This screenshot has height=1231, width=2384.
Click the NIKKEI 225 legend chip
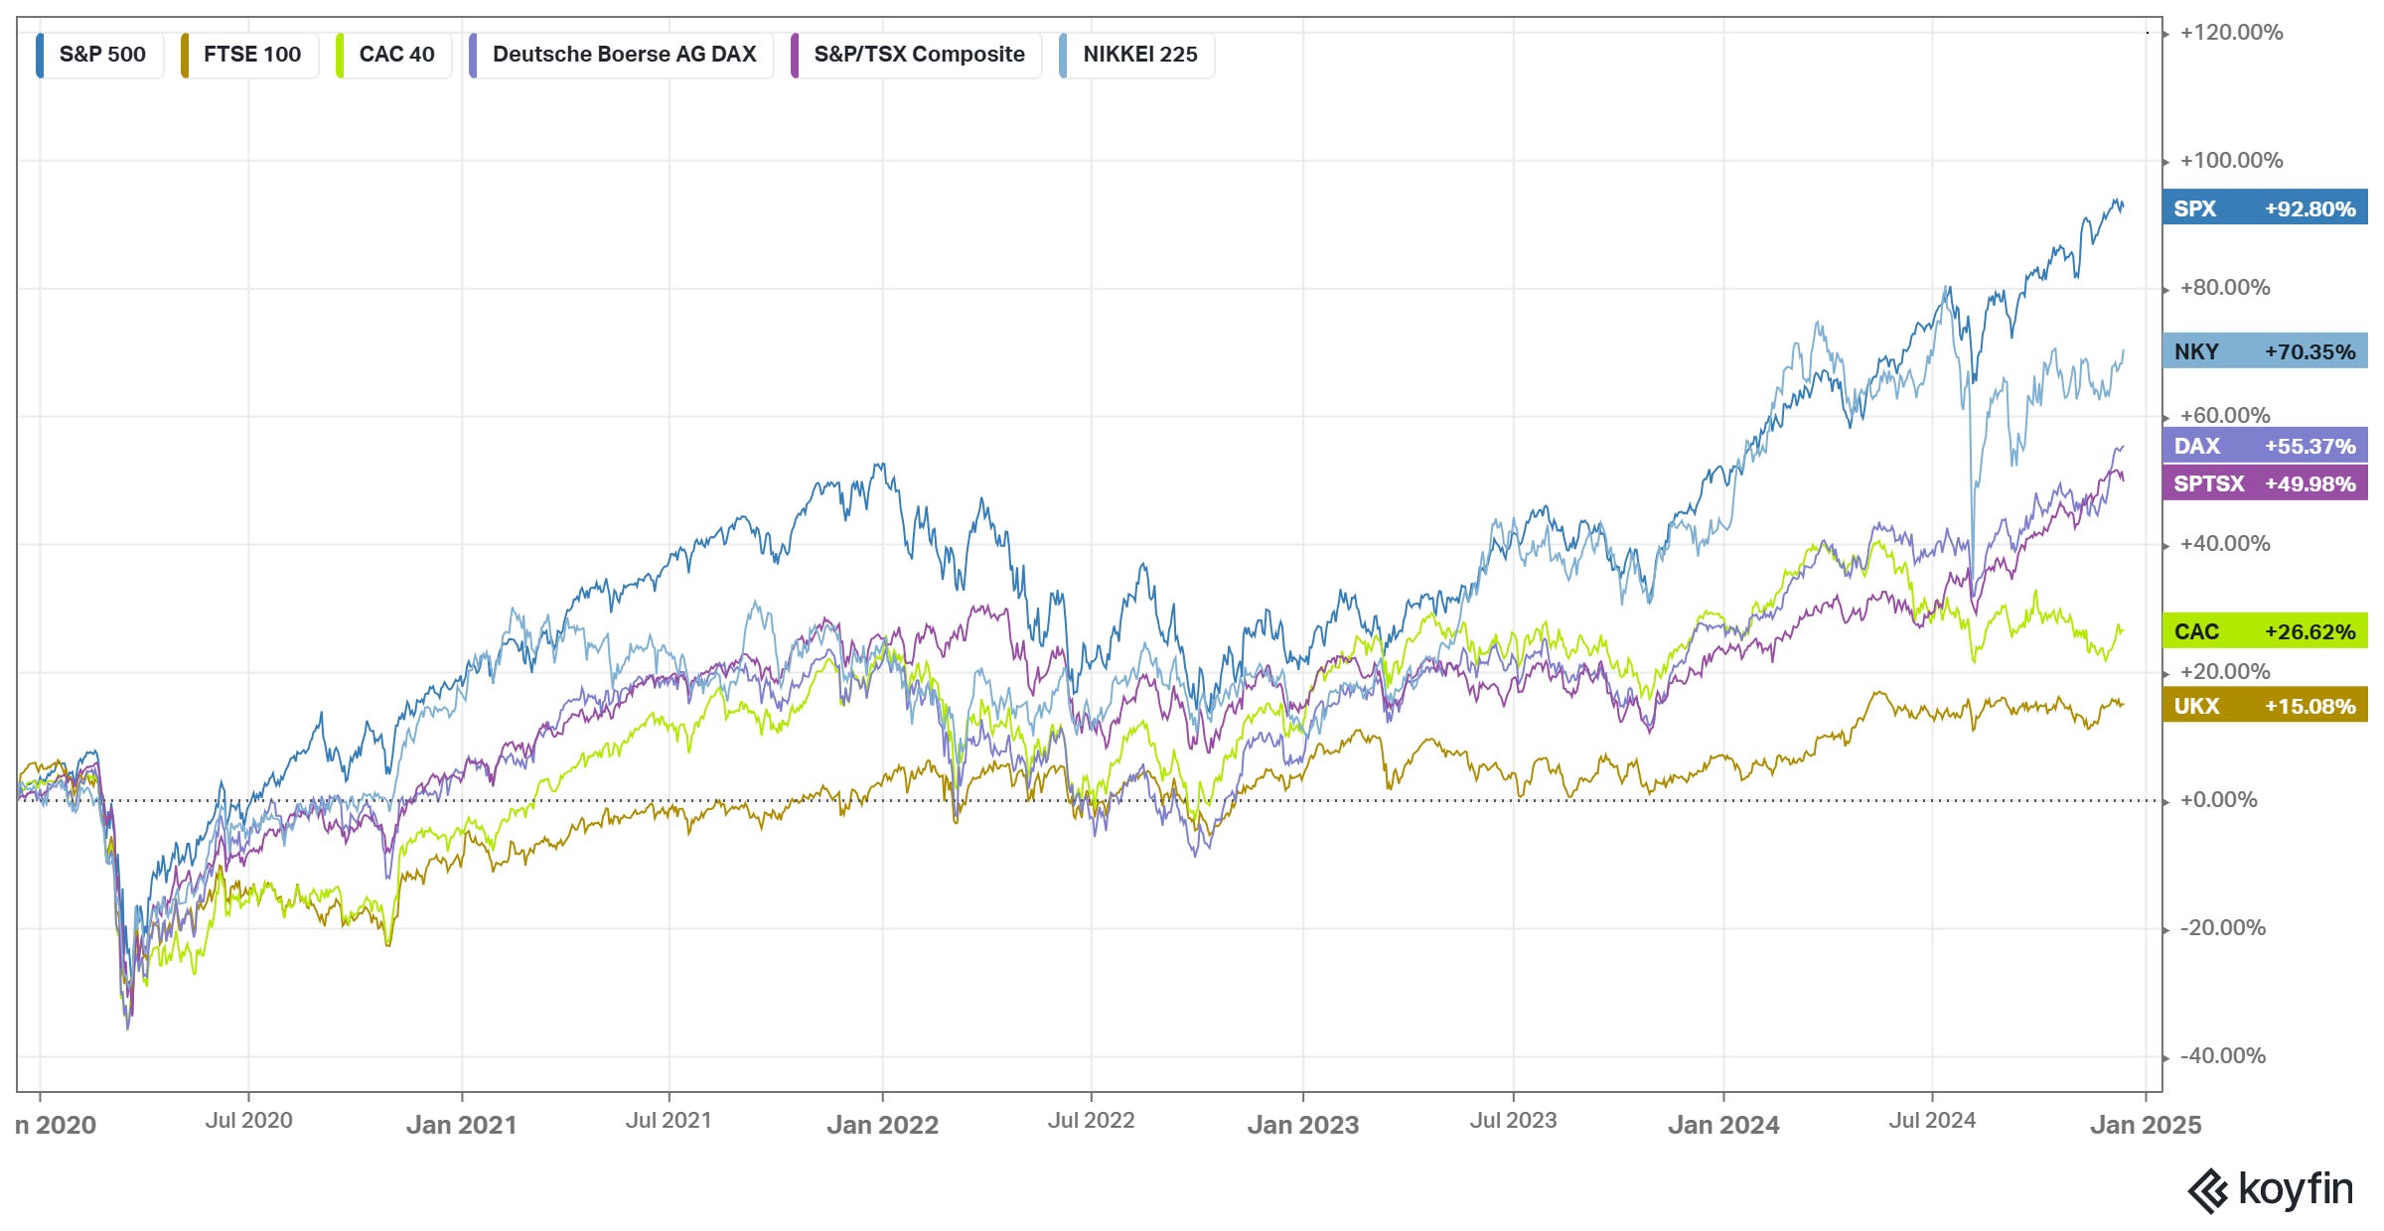pyautogui.click(x=1139, y=55)
